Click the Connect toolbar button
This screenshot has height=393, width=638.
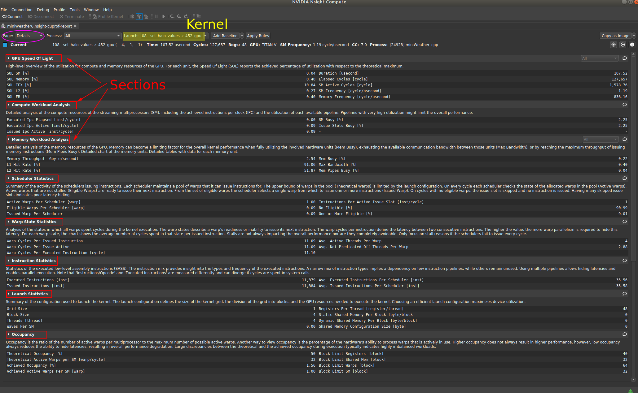[12, 16]
